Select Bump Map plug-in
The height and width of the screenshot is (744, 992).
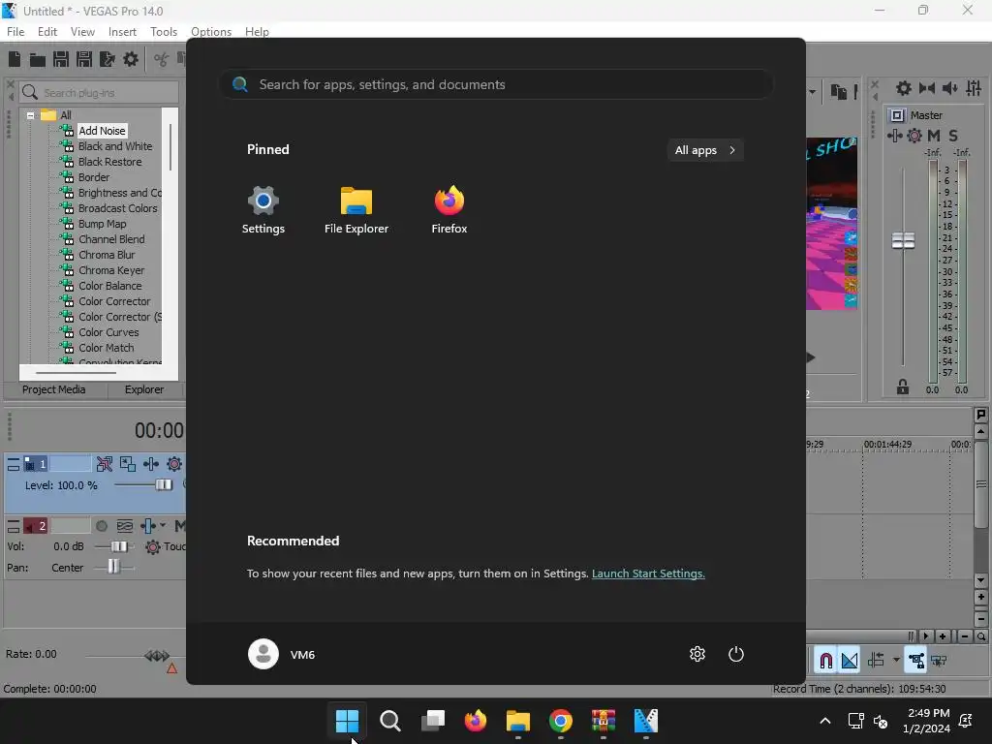coord(103,224)
